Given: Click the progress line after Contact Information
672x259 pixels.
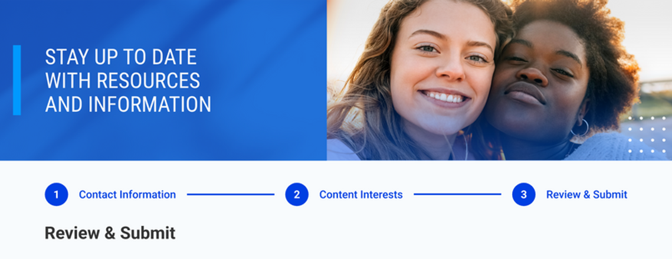Looking at the screenshot, I should click(x=231, y=195).
